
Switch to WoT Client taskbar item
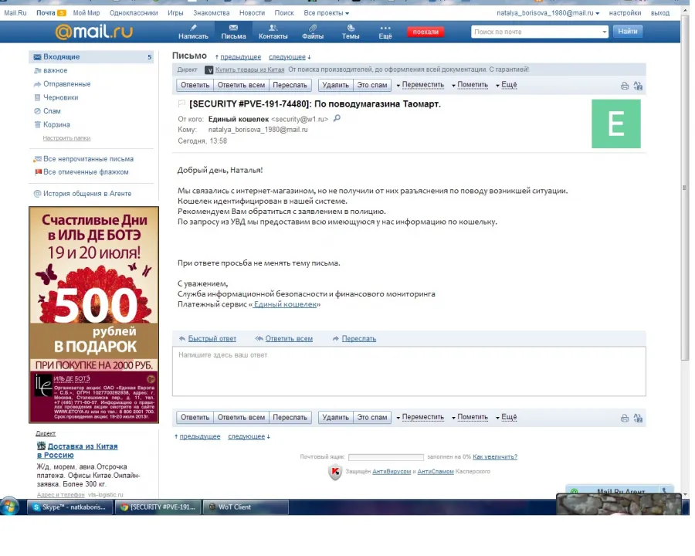click(246, 507)
